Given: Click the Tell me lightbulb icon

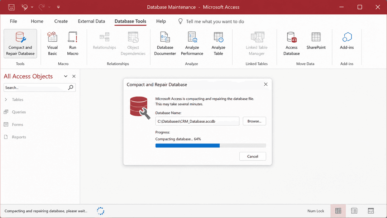Looking at the screenshot, I should pyautogui.click(x=180, y=21).
